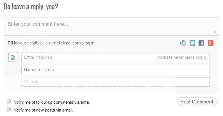Click the 'Notify me of follow-up comments' label
223x116 pixels.
pos(52,102)
